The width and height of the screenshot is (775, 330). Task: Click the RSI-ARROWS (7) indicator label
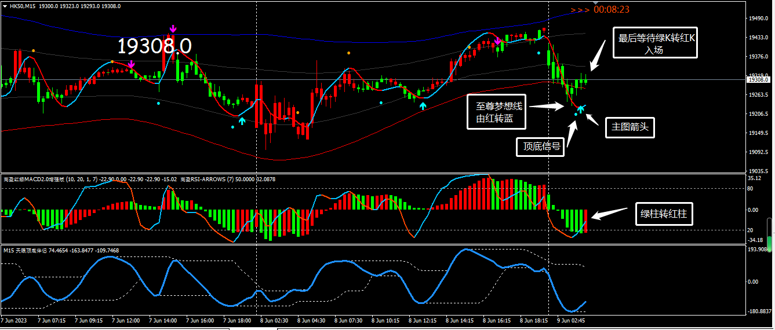(x=206, y=179)
